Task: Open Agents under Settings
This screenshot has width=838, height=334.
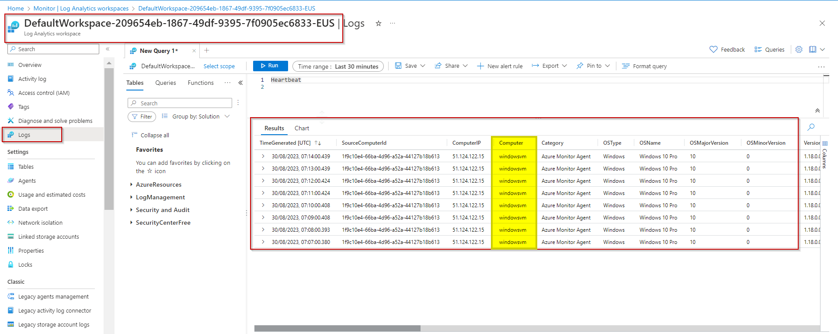Action: coord(27,181)
